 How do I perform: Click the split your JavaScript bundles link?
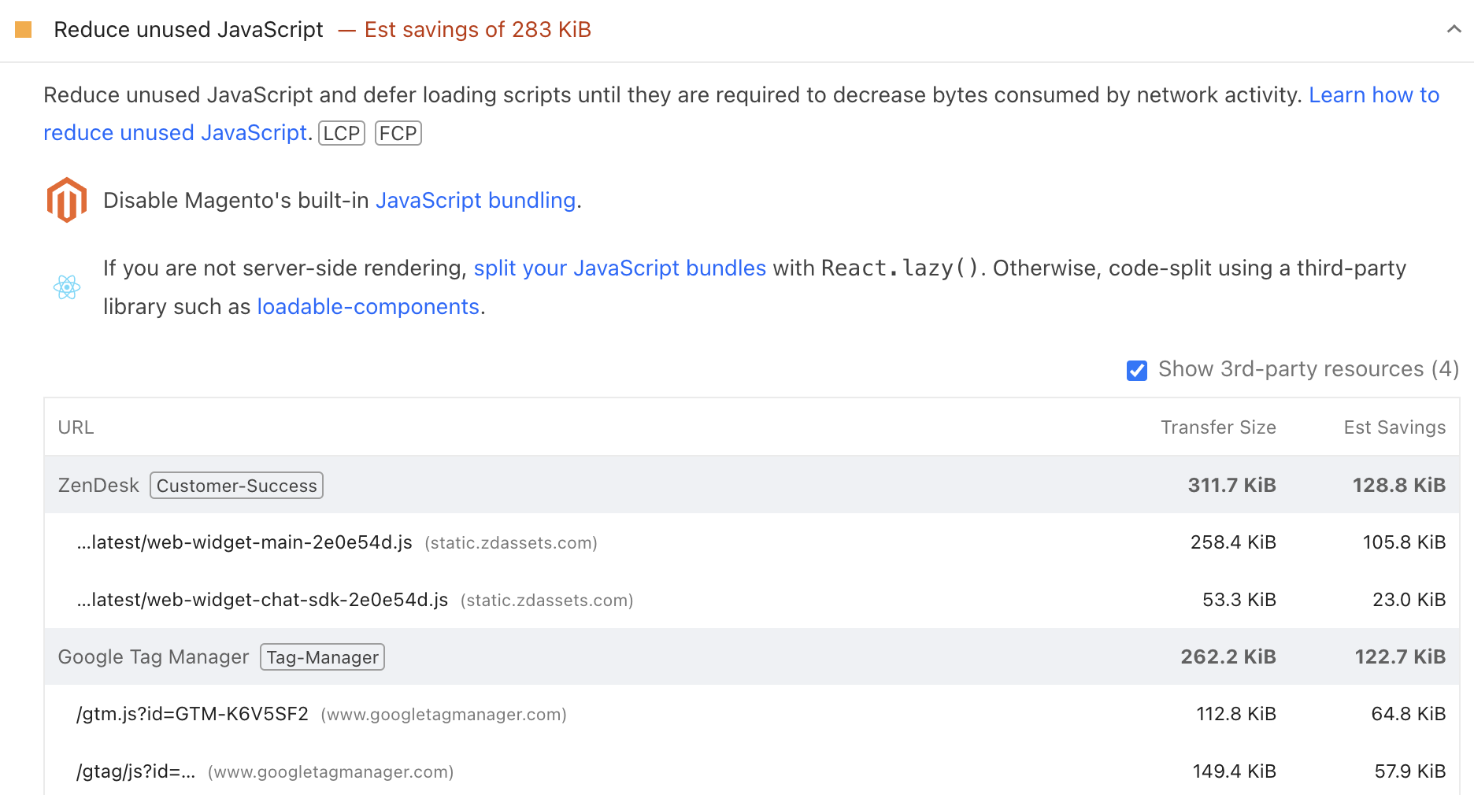[620, 268]
